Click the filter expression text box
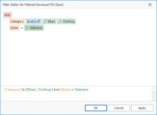The height and width of the screenshot is (115, 157). click(76, 94)
